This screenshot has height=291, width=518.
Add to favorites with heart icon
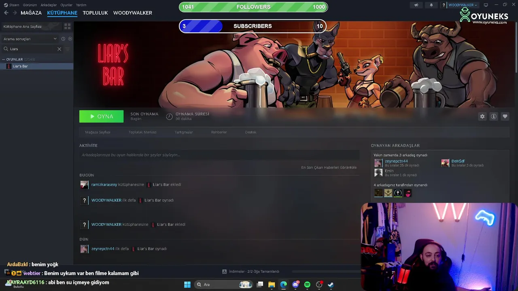coord(505,116)
